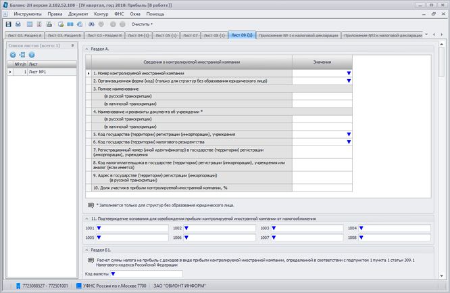
Task: Click app icon at left of menu bar
Action: pos(5,14)
